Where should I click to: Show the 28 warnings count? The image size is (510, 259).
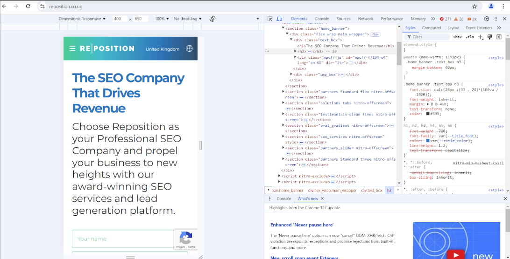point(459,19)
